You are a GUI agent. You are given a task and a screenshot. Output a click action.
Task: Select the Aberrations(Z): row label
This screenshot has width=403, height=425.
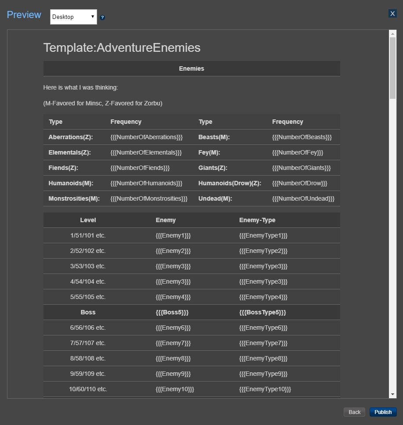[70, 137]
